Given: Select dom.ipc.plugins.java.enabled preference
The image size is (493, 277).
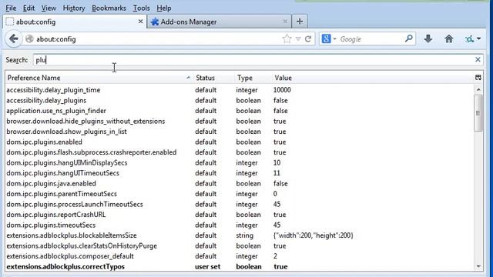Looking at the screenshot, I should click(x=240, y=183).
